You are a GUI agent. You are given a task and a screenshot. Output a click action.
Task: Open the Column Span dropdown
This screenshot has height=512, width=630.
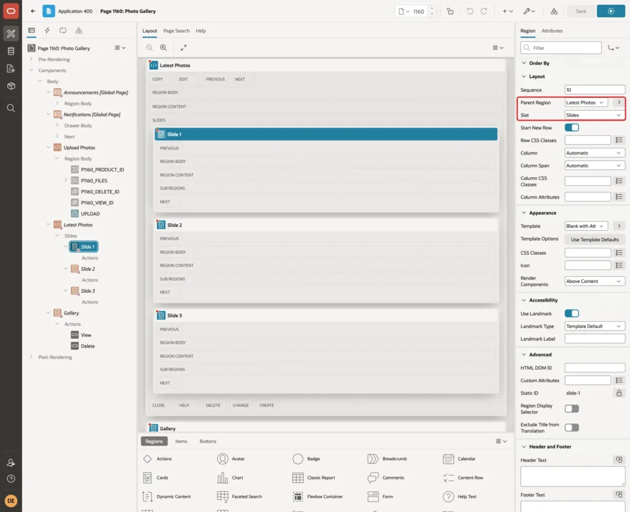coord(595,166)
